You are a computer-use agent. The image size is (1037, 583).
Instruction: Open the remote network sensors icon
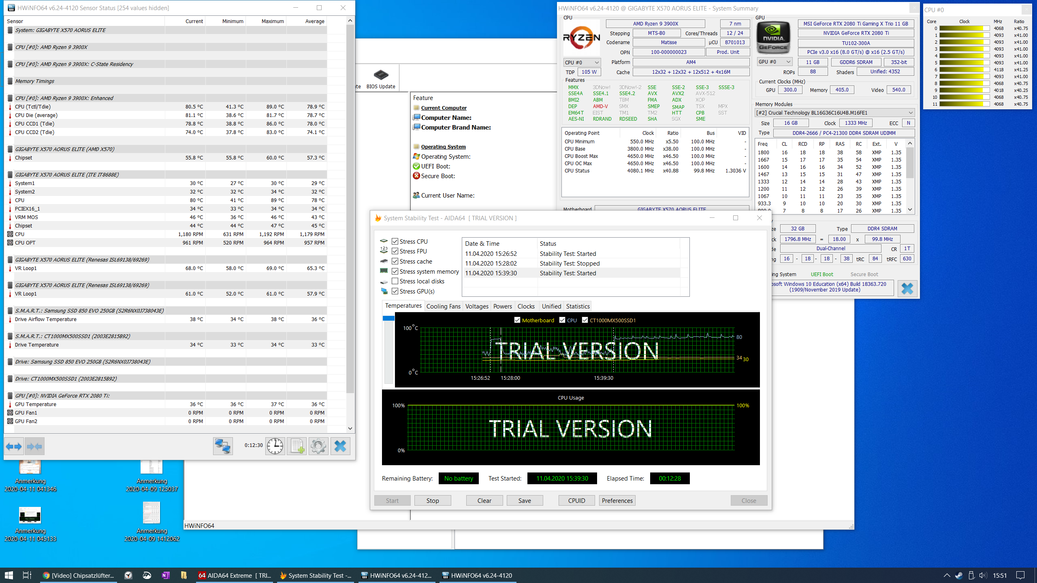click(x=223, y=447)
